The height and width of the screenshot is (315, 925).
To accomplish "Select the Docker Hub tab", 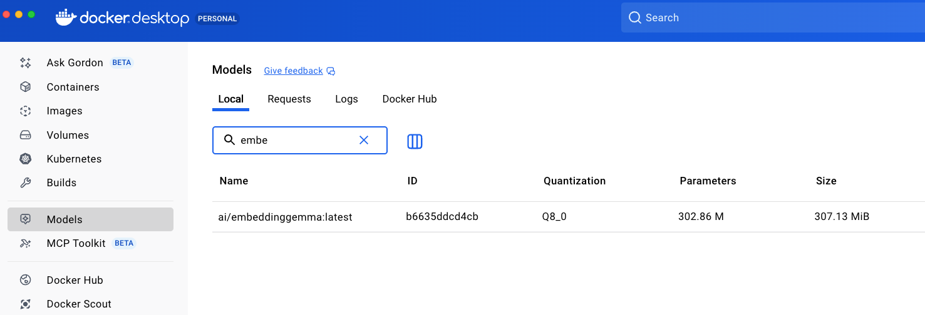I will 409,99.
